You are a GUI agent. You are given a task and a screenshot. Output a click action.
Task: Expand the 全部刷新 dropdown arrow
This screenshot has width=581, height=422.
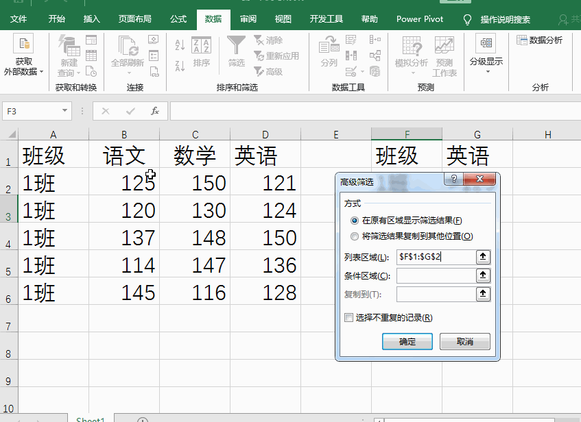(x=128, y=73)
